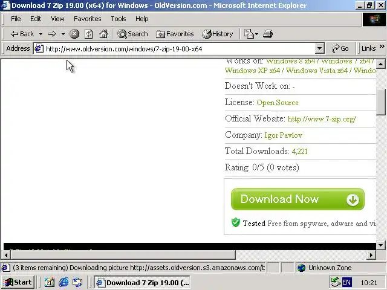Open the Back history dropdown arrow

[41, 34]
